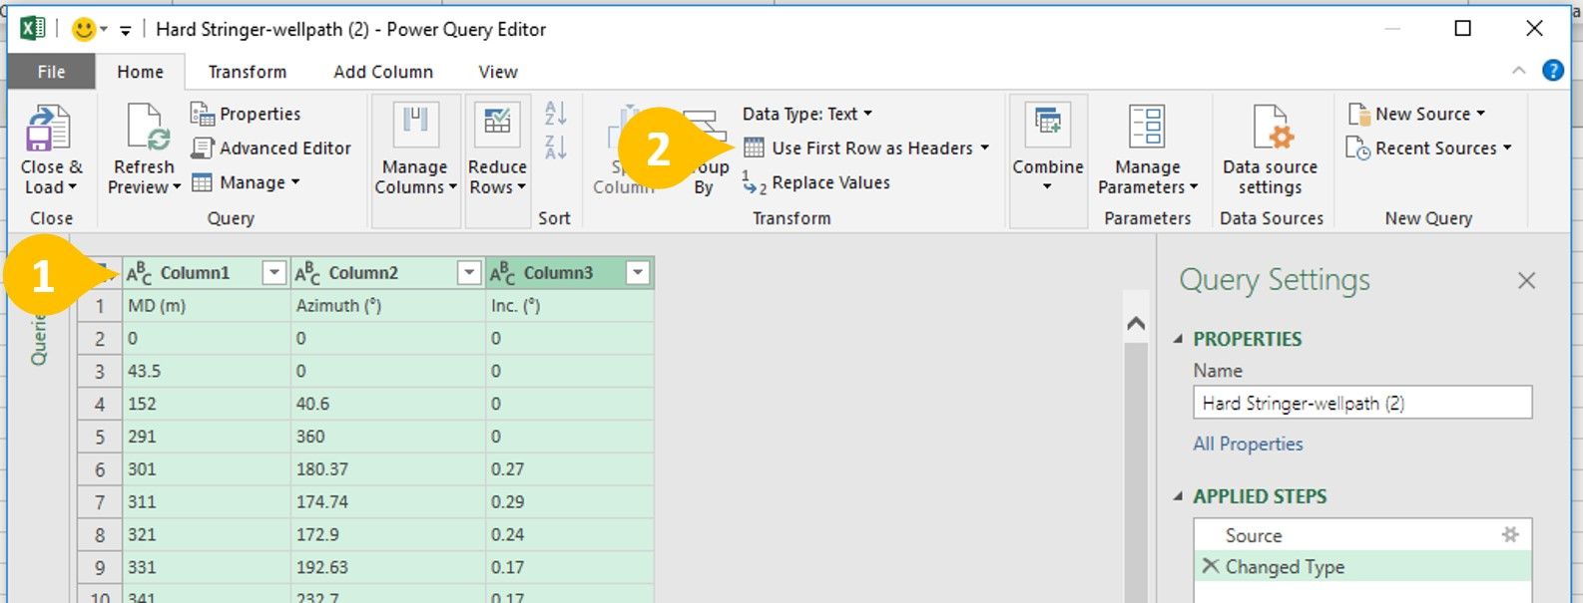Sort ascending using the A-Z icon
Screen dimensions: 1583x603
coord(556,113)
